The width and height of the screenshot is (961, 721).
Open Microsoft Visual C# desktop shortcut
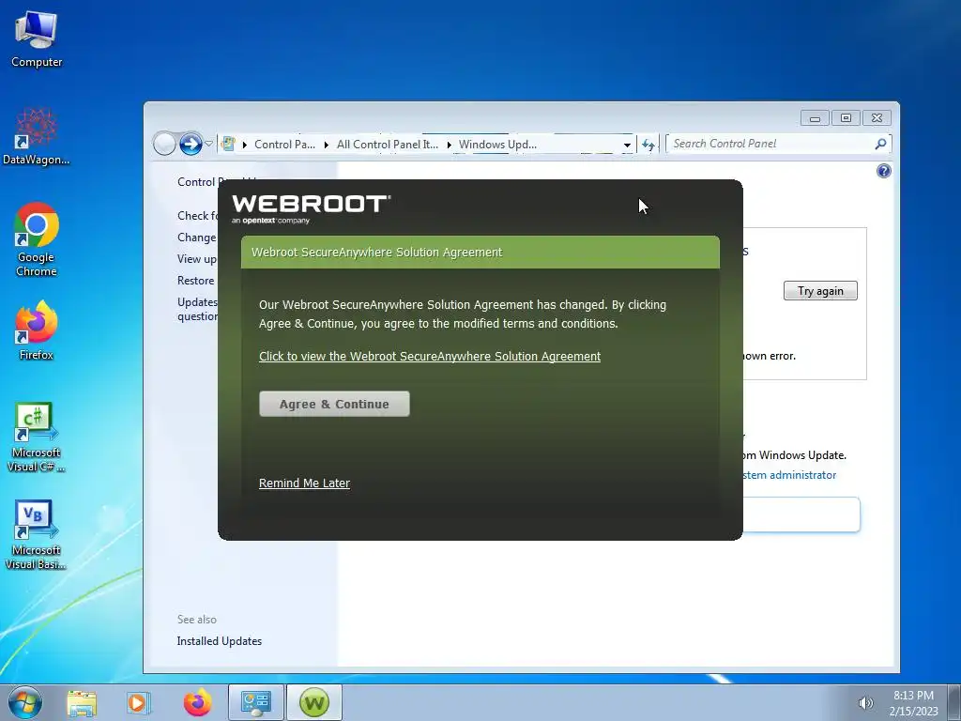37,437
